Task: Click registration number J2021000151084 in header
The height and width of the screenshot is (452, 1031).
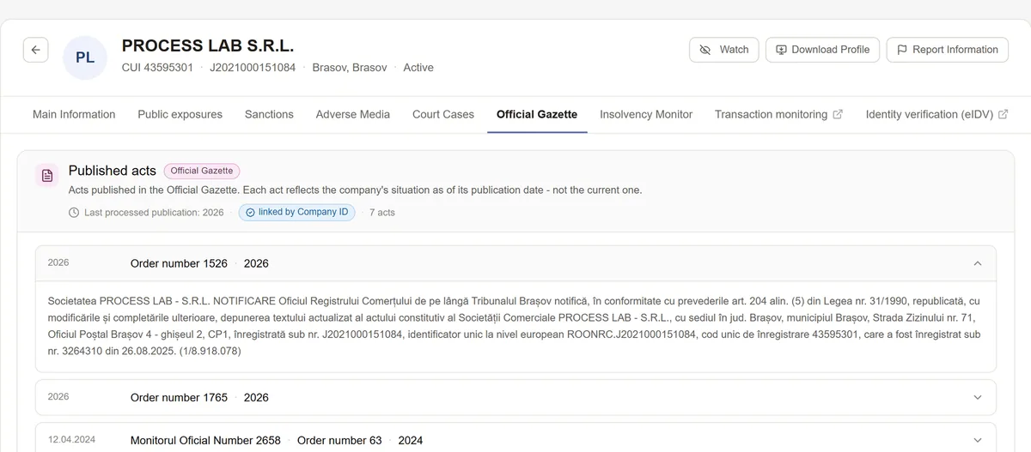Action: pyautogui.click(x=253, y=67)
